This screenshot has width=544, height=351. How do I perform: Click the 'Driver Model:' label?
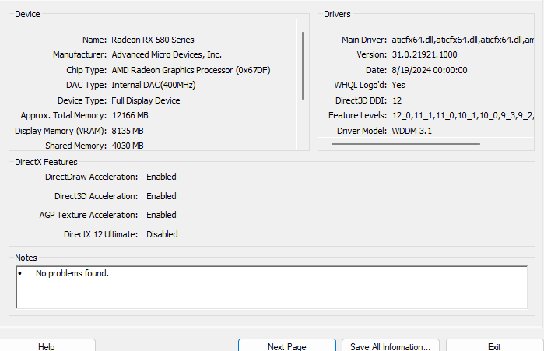pyautogui.click(x=362, y=131)
